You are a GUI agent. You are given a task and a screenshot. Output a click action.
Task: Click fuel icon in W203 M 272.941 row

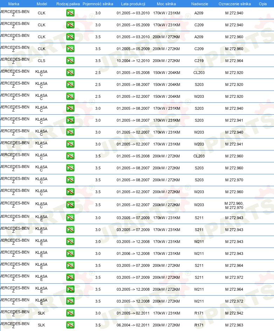coord(70,144)
